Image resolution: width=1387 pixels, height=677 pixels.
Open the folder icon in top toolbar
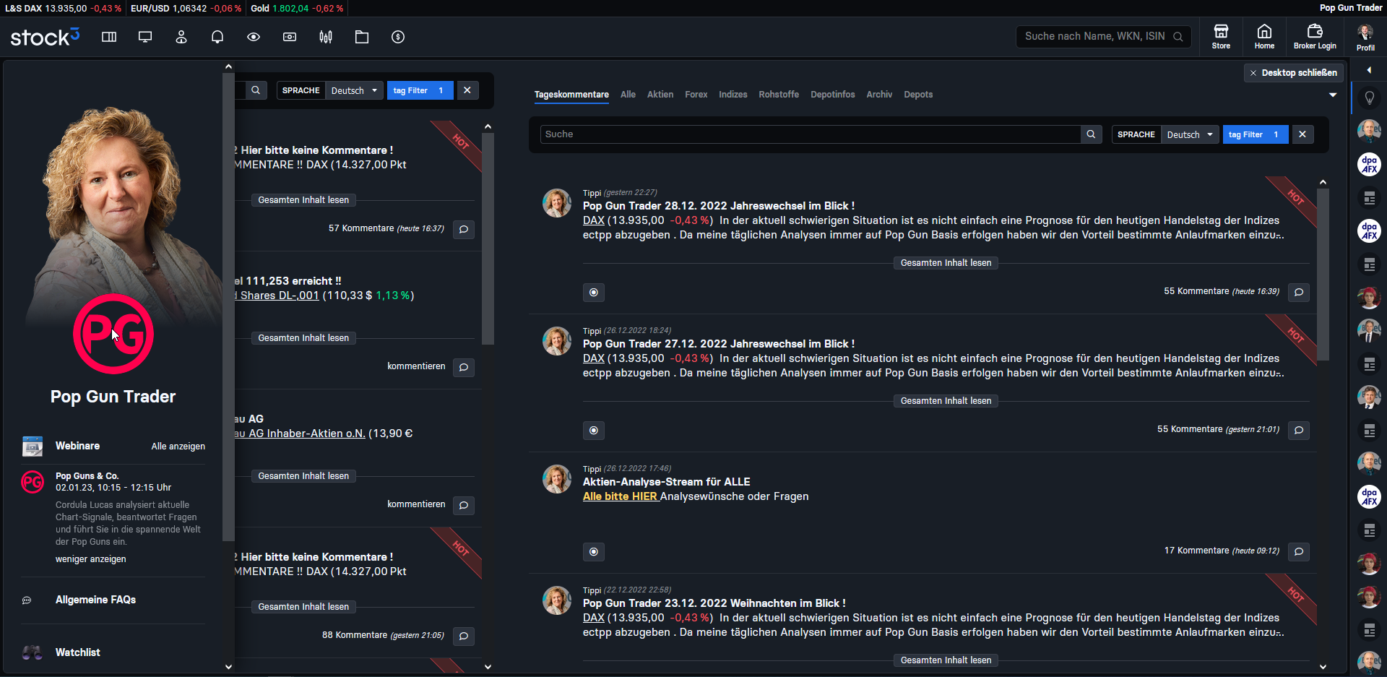coord(362,37)
